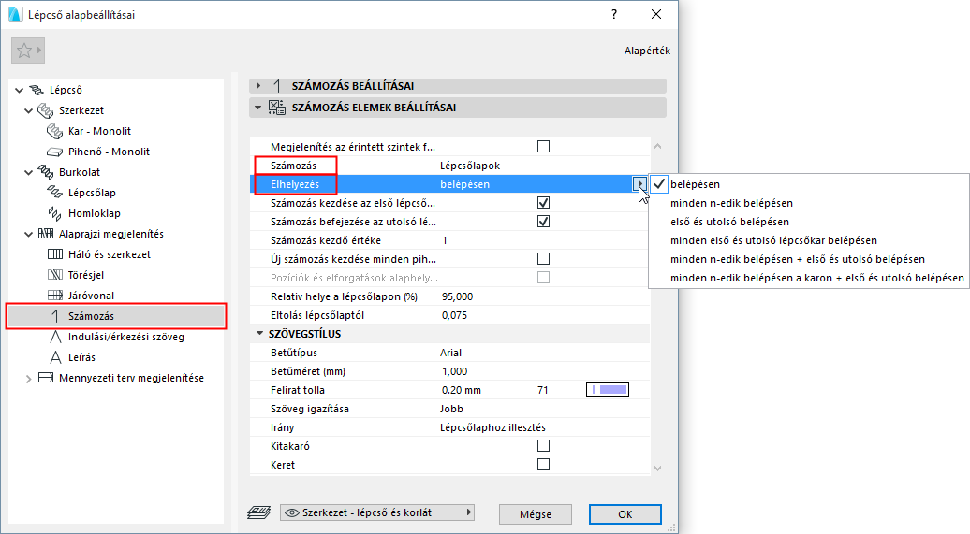Image resolution: width=970 pixels, height=534 pixels.
Task: Click the Háló és szerkezet icon
Action: [55, 254]
